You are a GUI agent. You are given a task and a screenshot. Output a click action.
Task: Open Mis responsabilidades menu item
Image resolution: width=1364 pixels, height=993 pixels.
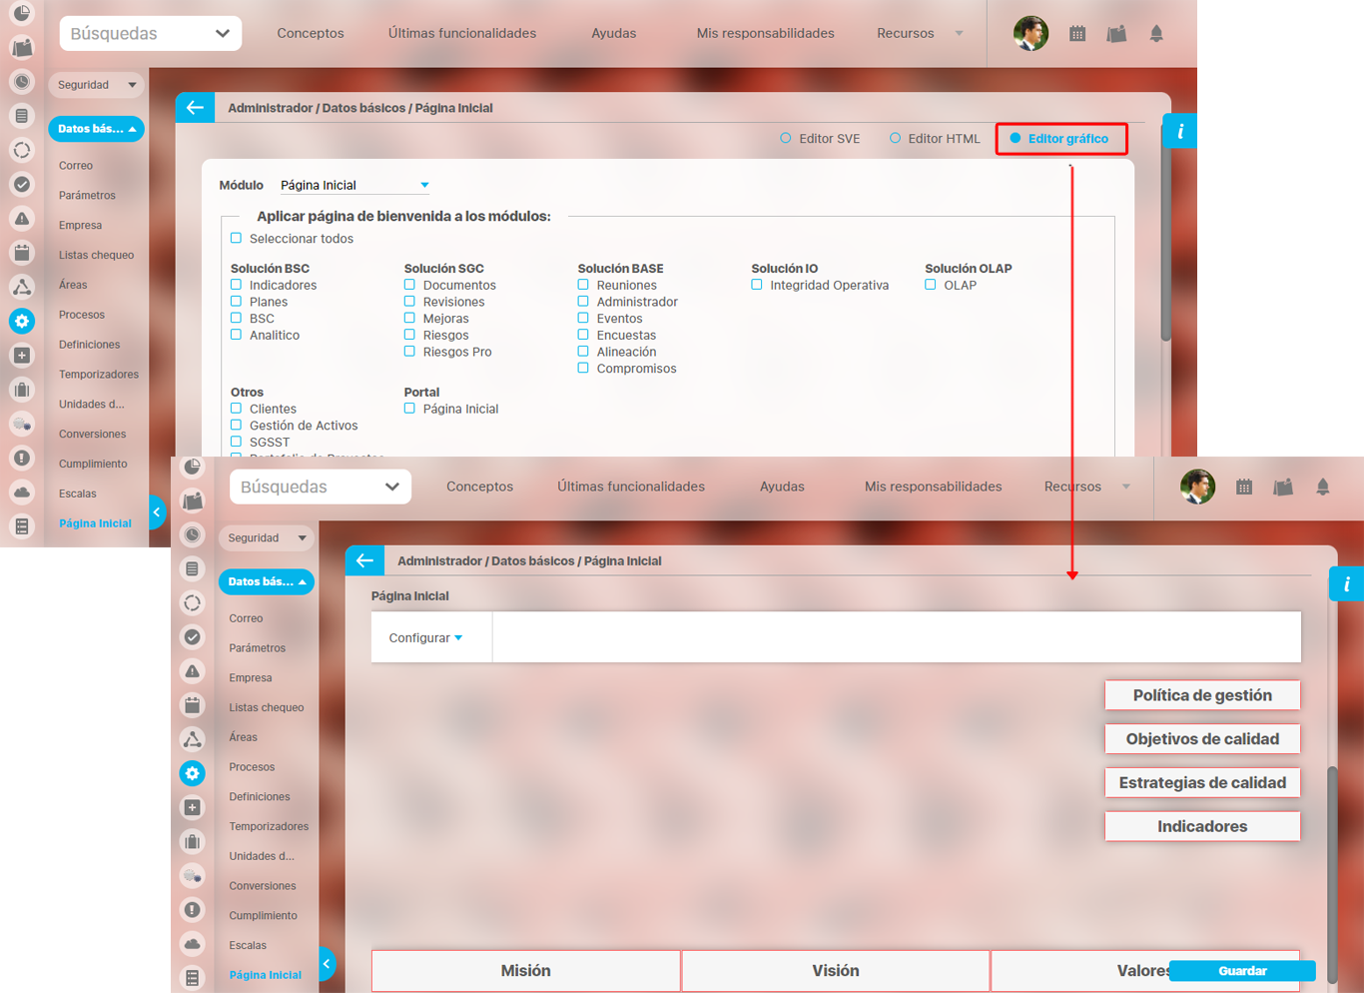pos(765,34)
